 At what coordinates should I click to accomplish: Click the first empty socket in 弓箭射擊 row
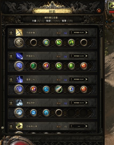click(33, 42)
